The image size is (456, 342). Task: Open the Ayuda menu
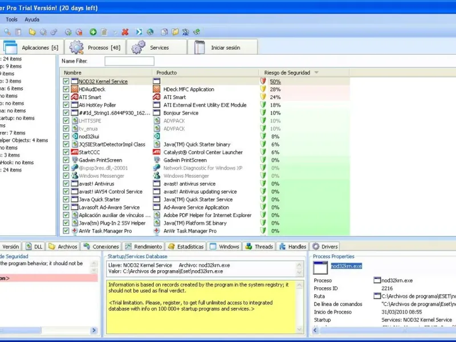pos(32,19)
